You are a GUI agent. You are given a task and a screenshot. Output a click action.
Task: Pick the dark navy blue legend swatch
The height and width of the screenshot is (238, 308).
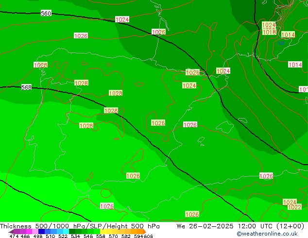click(41, 232)
